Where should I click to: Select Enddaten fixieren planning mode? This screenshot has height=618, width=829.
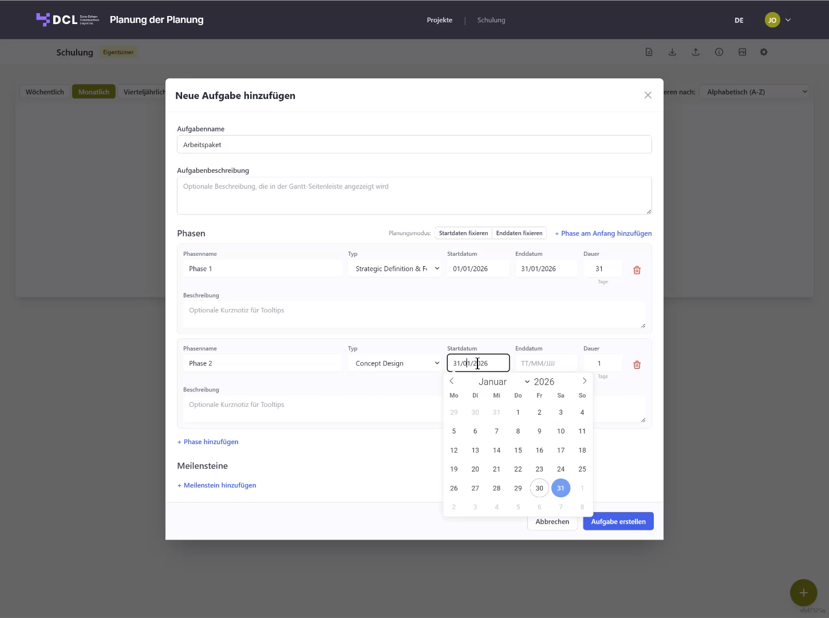tap(519, 233)
